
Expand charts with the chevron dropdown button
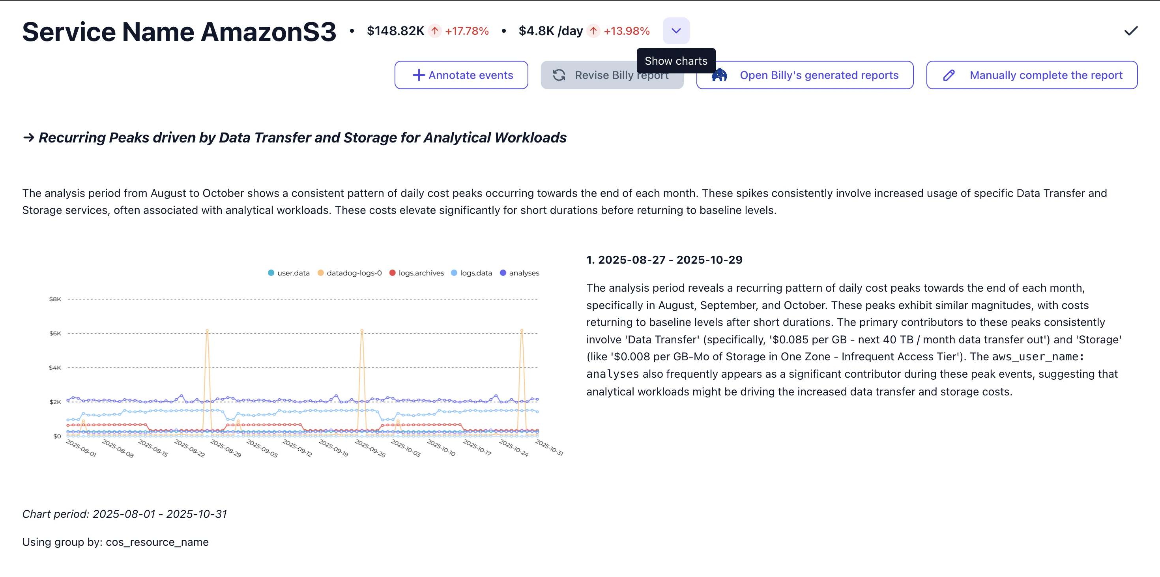pyautogui.click(x=675, y=31)
